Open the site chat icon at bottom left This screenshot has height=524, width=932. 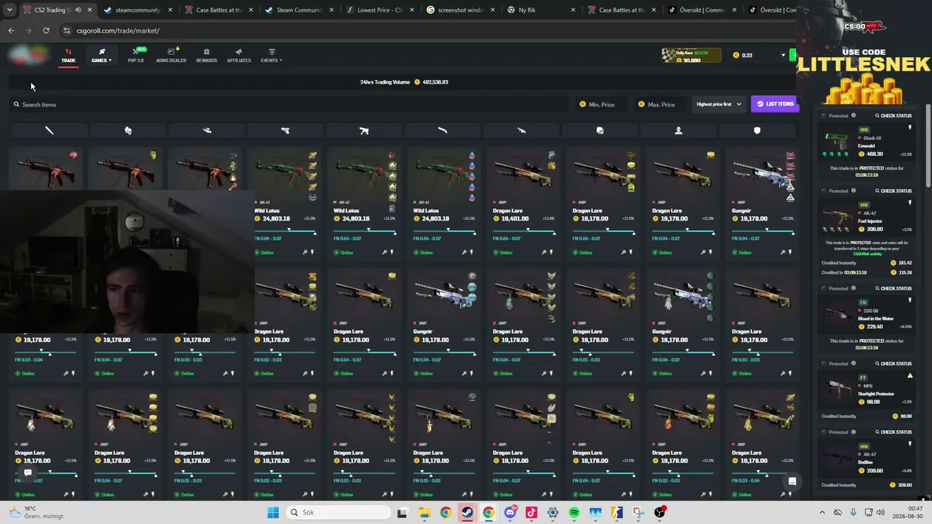(28, 473)
